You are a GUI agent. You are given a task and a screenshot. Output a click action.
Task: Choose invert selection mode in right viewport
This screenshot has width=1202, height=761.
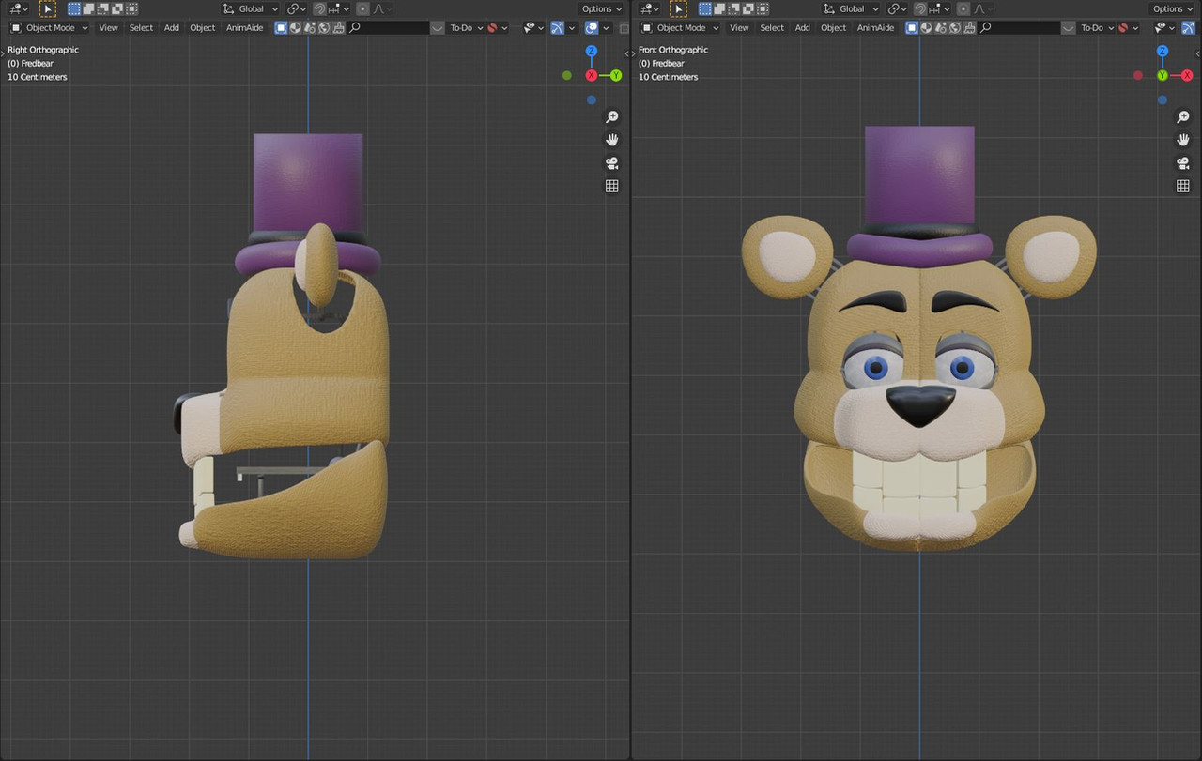117,8
